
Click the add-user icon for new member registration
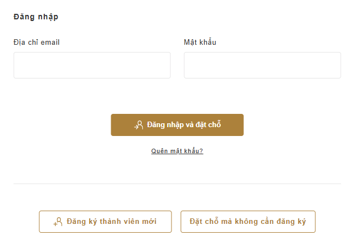58,222
